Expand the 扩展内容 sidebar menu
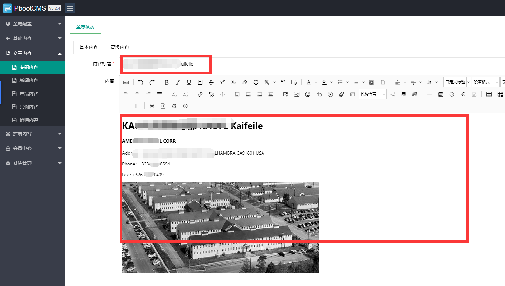The image size is (505, 286). pyautogui.click(x=32, y=134)
